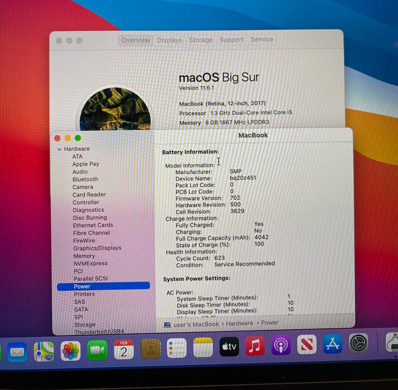
Task: Open the Music app in the Dock
Action: [x=255, y=345]
